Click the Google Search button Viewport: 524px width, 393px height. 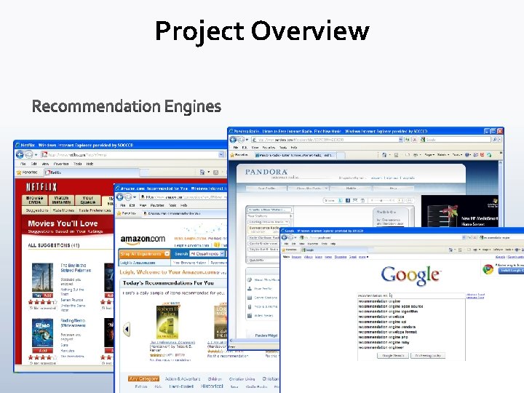(393, 356)
